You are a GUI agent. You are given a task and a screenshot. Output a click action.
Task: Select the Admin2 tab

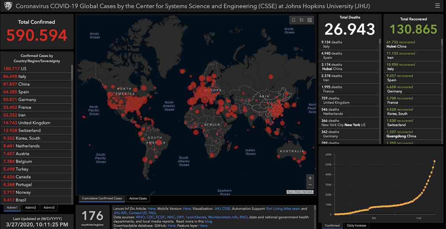30,207
